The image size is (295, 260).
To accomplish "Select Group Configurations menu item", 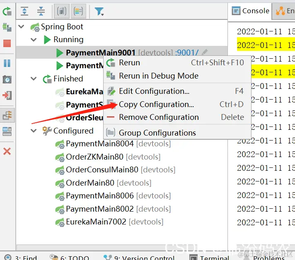I will tap(177, 133).
